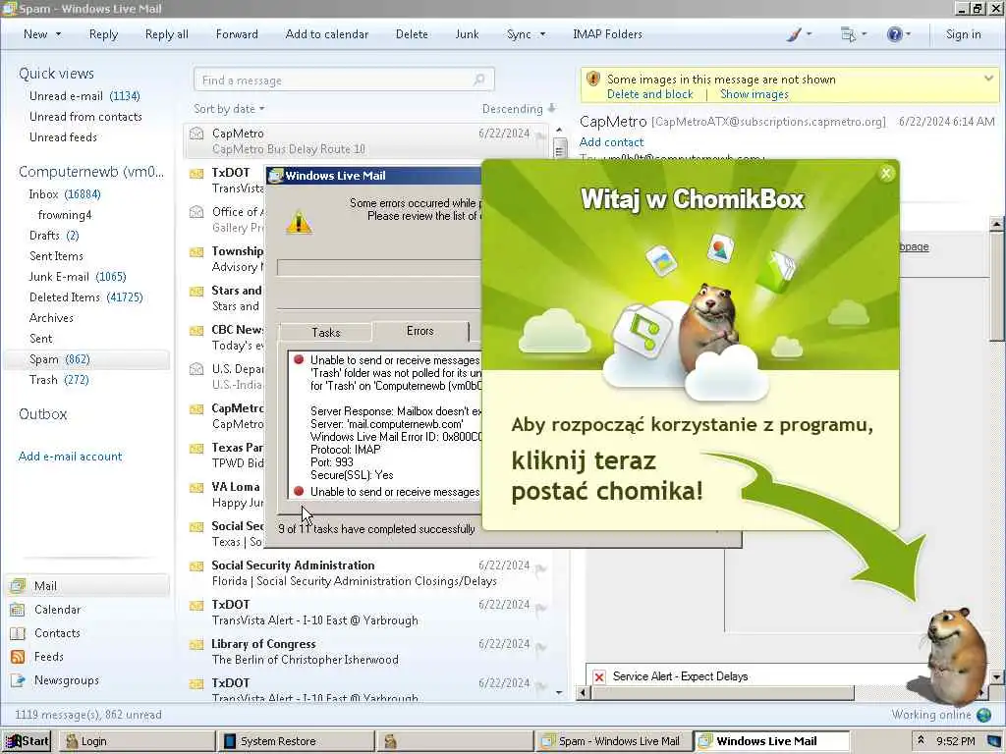Viewport: 1006px width, 754px height.
Task: Click Add e-mail account link
Action: tap(70, 457)
